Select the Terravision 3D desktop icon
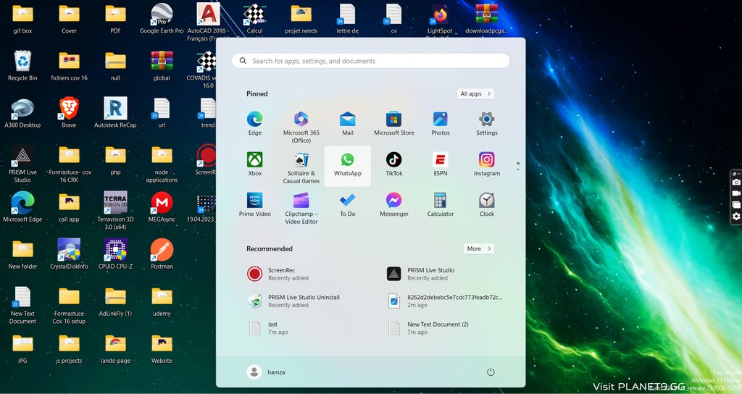742x394 pixels. [115, 211]
